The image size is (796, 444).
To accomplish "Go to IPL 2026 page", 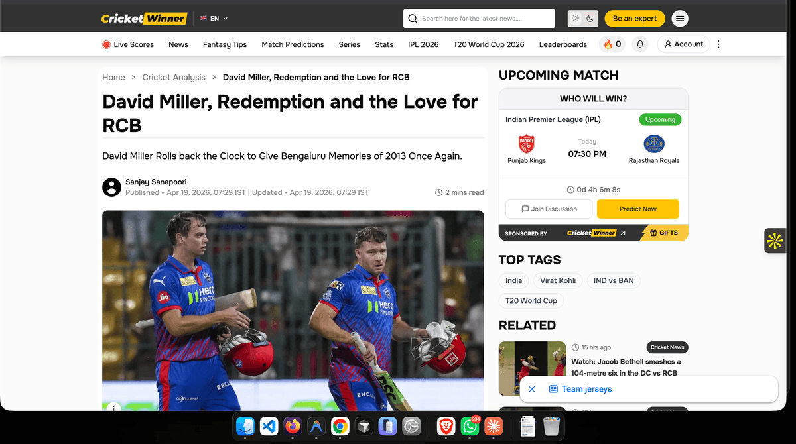I will [423, 44].
